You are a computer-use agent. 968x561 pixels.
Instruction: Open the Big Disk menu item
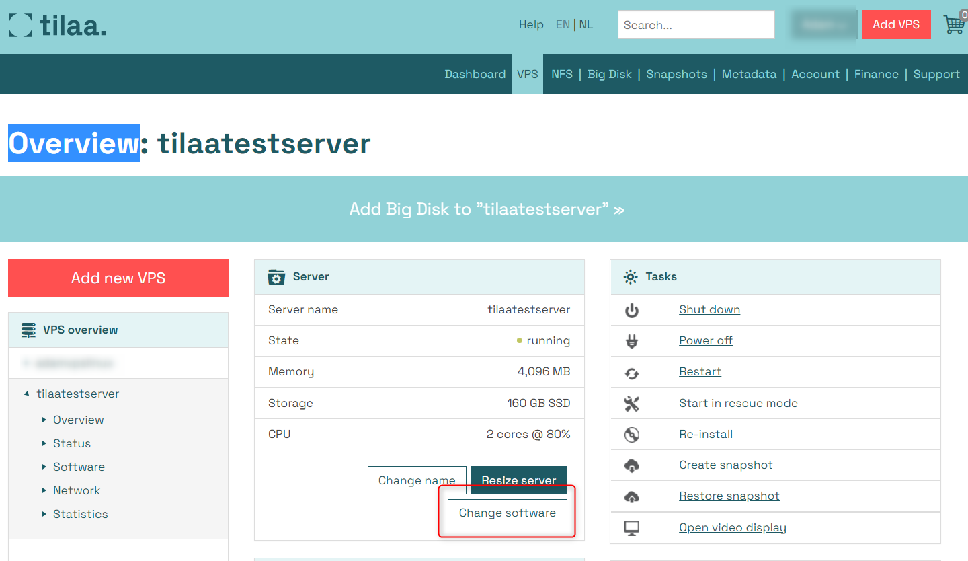click(x=610, y=74)
